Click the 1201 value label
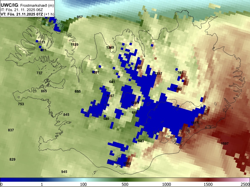This screenshot has height=187, width=250. [x=95, y=72]
